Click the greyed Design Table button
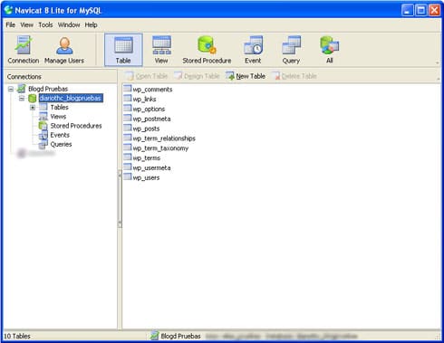Screen dimensions: 444x343 click(197, 76)
